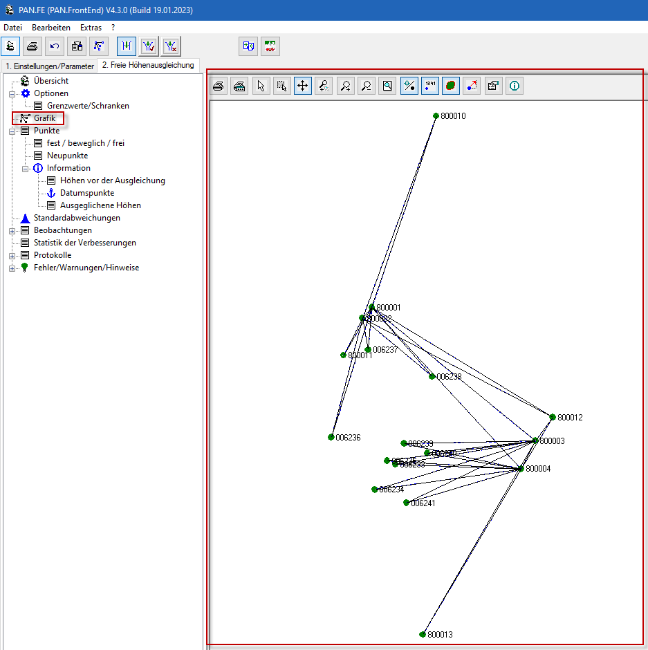
Task: Click the zoom out magnifier icon
Action: 367,86
